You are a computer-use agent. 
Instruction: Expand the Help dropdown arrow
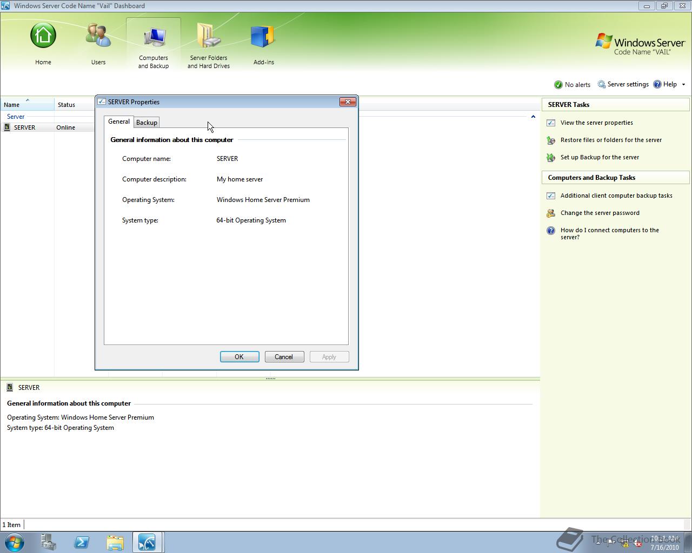683,85
